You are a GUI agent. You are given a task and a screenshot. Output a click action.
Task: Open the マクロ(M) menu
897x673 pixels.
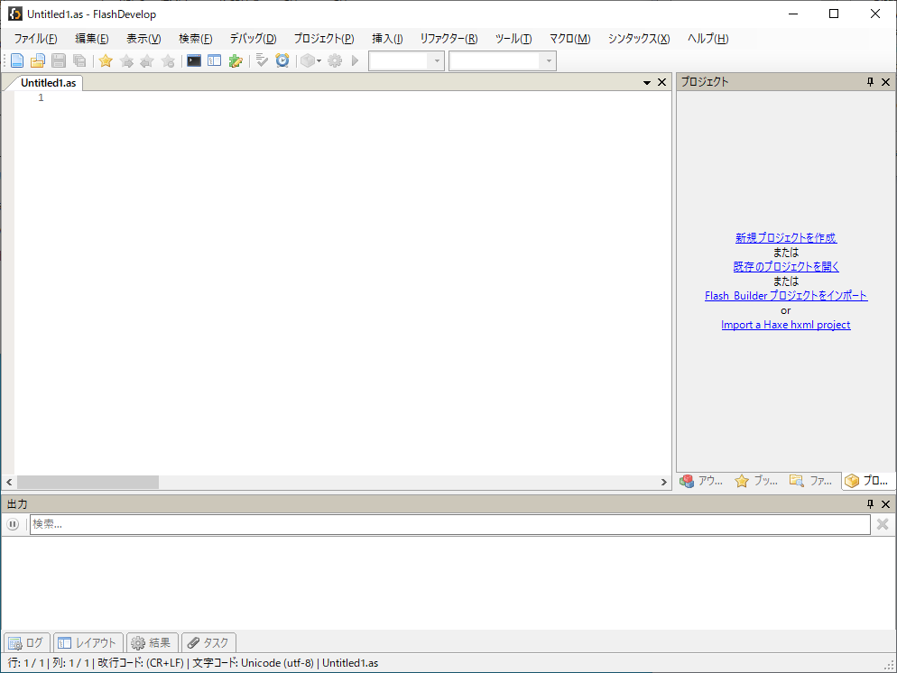click(x=569, y=39)
